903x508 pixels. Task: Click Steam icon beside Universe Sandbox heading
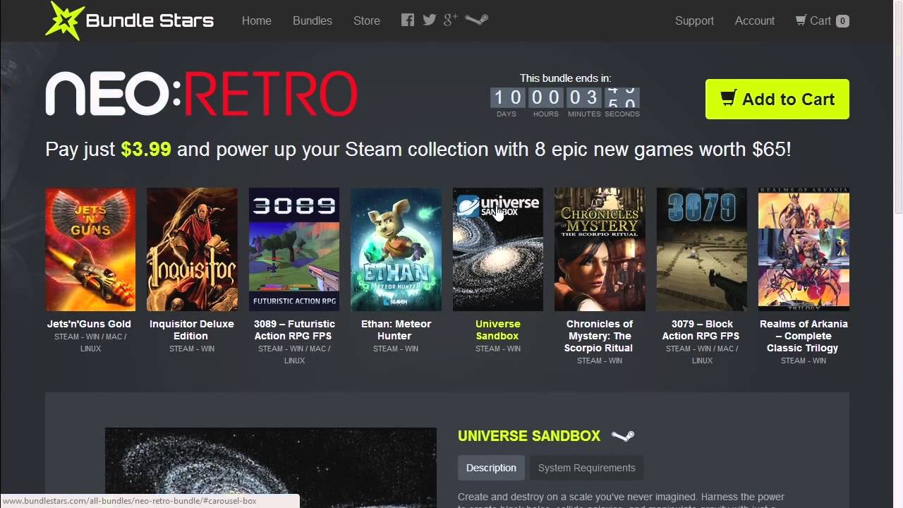tap(623, 436)
